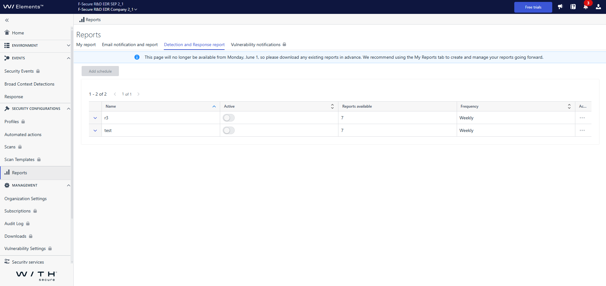
Task: Toggle Active switch for test
Action: pos(229,130)
